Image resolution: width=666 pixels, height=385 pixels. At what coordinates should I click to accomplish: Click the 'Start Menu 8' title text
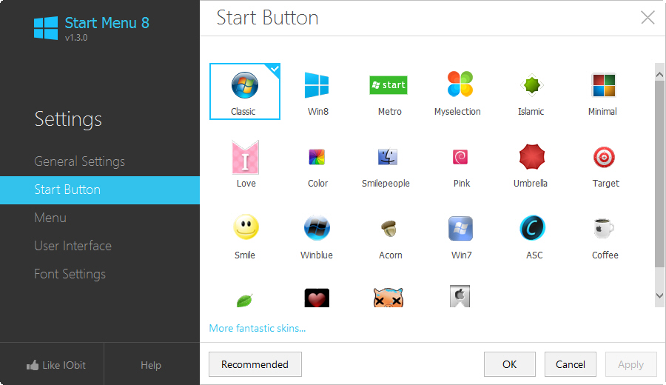point(107,23)
